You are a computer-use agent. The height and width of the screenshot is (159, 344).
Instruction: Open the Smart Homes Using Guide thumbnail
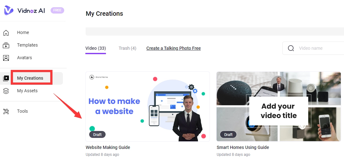(x=279, y=107)
